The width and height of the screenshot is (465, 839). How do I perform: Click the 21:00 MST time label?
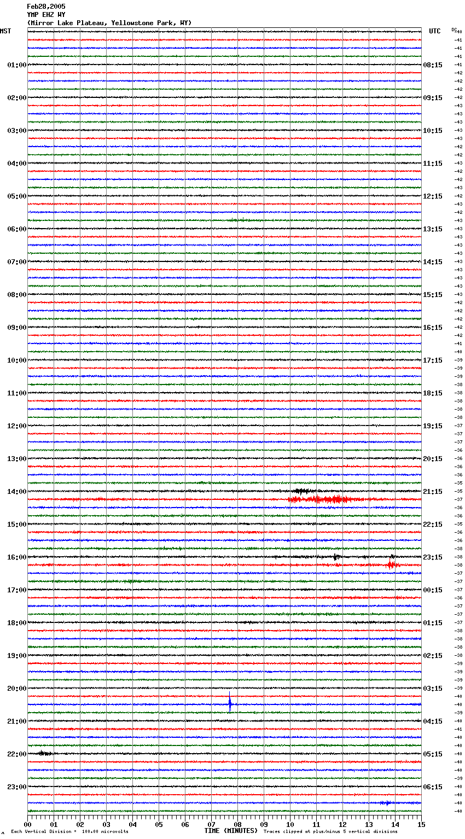17,721
